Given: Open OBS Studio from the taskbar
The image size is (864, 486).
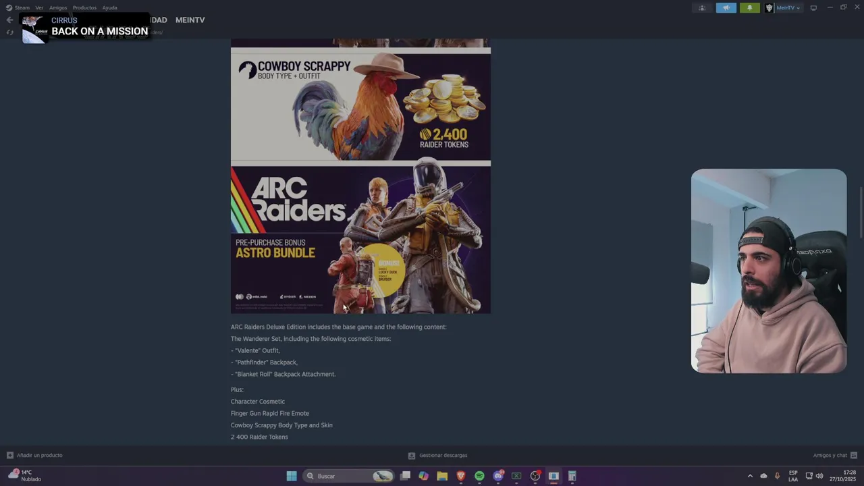Looking at the screenshot, I should 535,476.
